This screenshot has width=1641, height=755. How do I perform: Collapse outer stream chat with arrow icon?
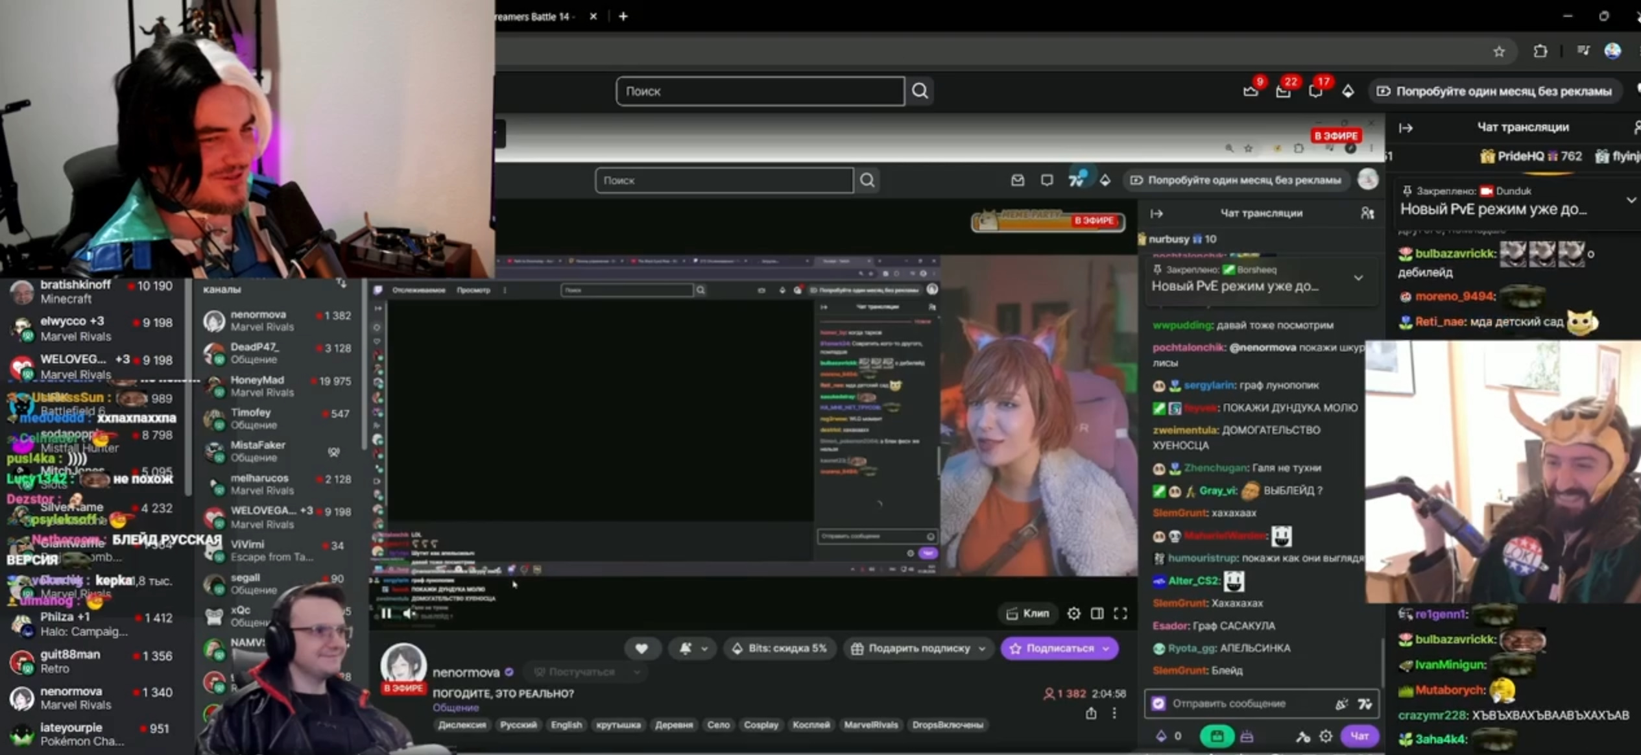pos(1406,128)
